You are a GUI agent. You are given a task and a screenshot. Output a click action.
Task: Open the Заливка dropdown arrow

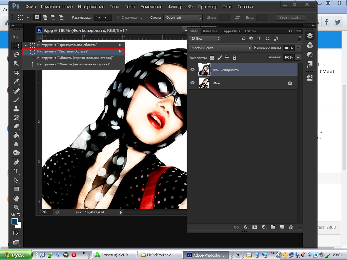[x=298, y=58]
